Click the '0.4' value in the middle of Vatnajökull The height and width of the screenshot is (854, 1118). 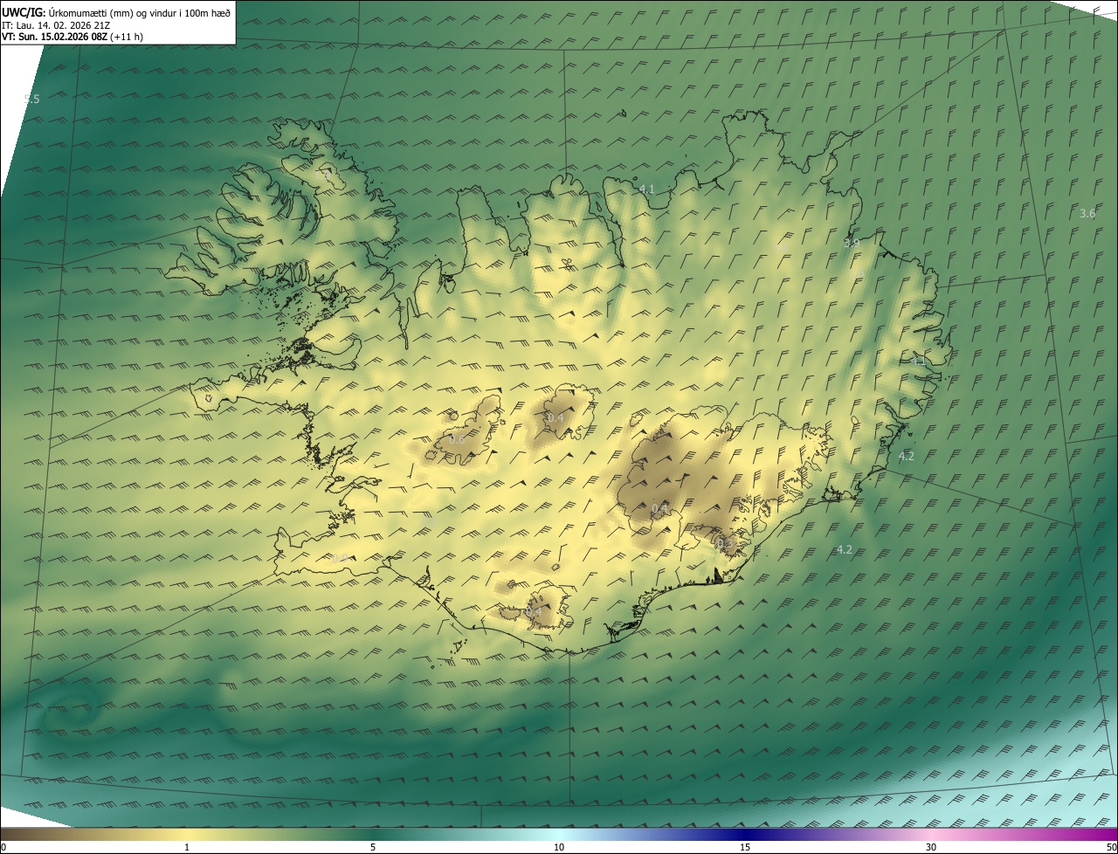click(x=659, y=508)
